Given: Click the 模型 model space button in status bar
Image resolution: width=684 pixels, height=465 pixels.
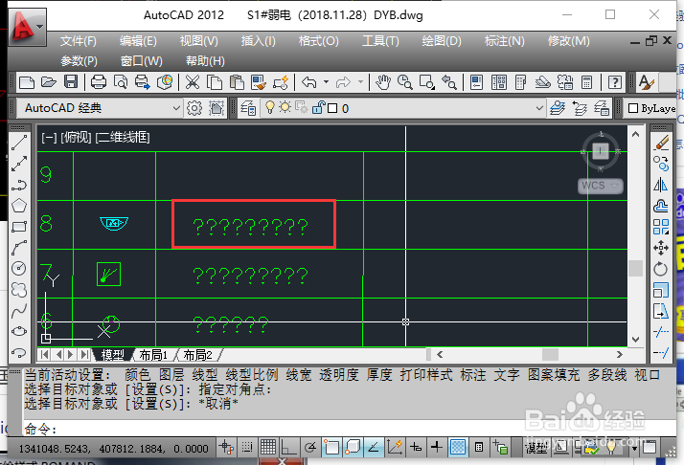Looking at the screenshot, I should coord(536,447).
